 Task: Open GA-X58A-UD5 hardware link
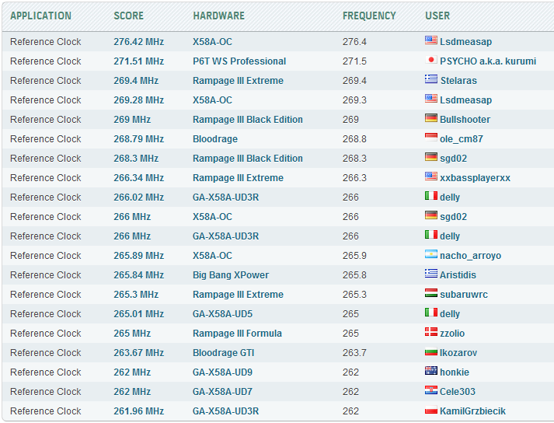[x=222, y=314]
